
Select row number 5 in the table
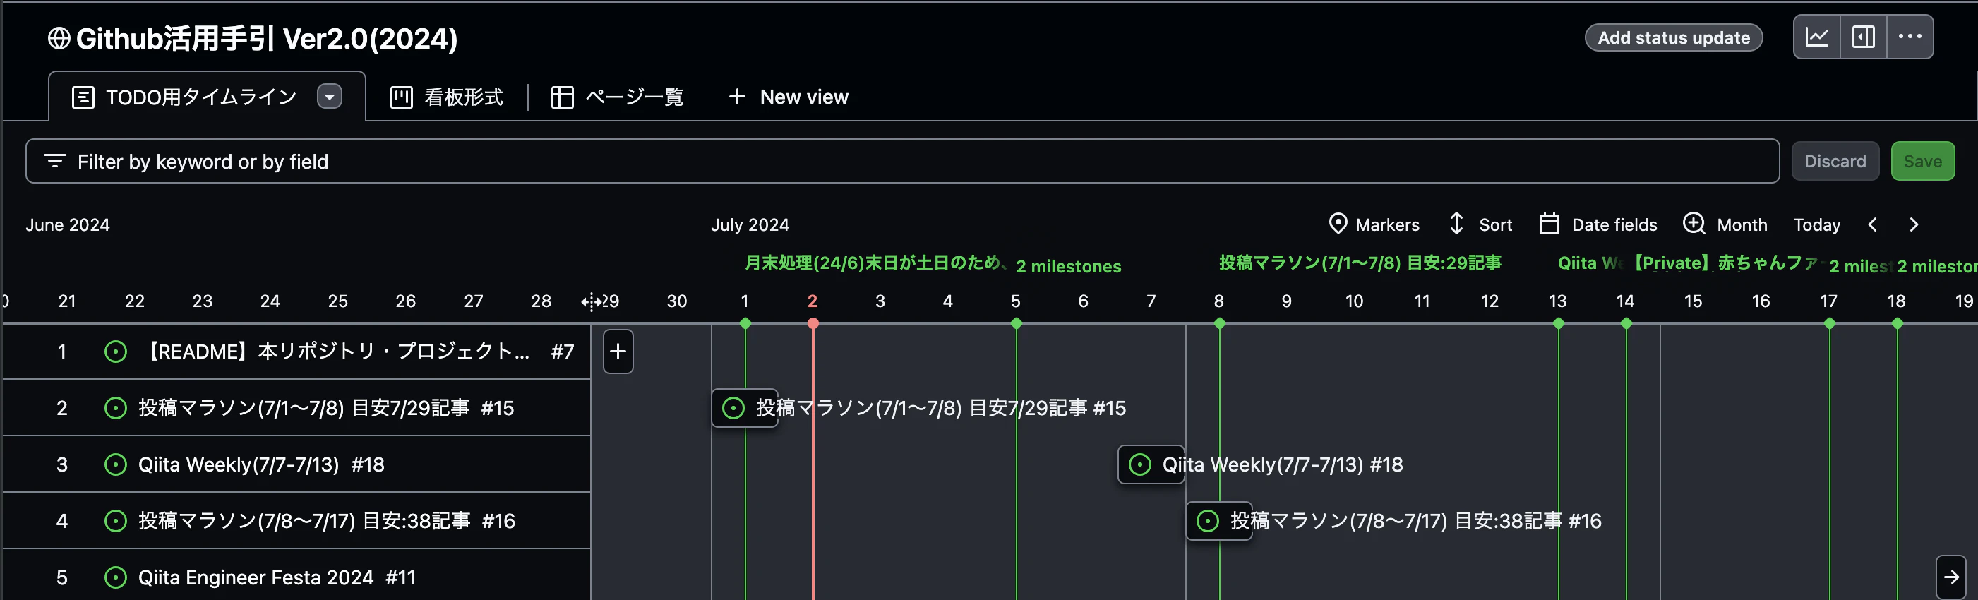coord(61,577)
